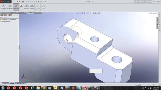Image resolution: width=161 pixels, height=90 pixels.
Task: Switch to the Sketch tab
Action: tap(9, 13)
